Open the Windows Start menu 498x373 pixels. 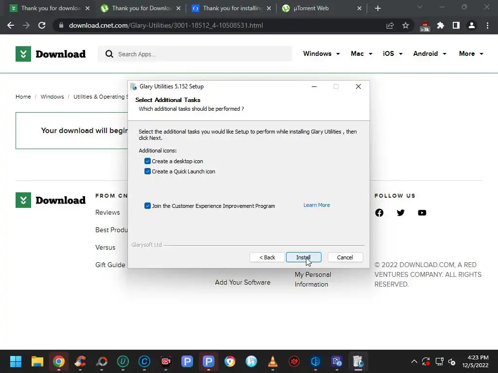pyautogui.click(x=16, y=361)
